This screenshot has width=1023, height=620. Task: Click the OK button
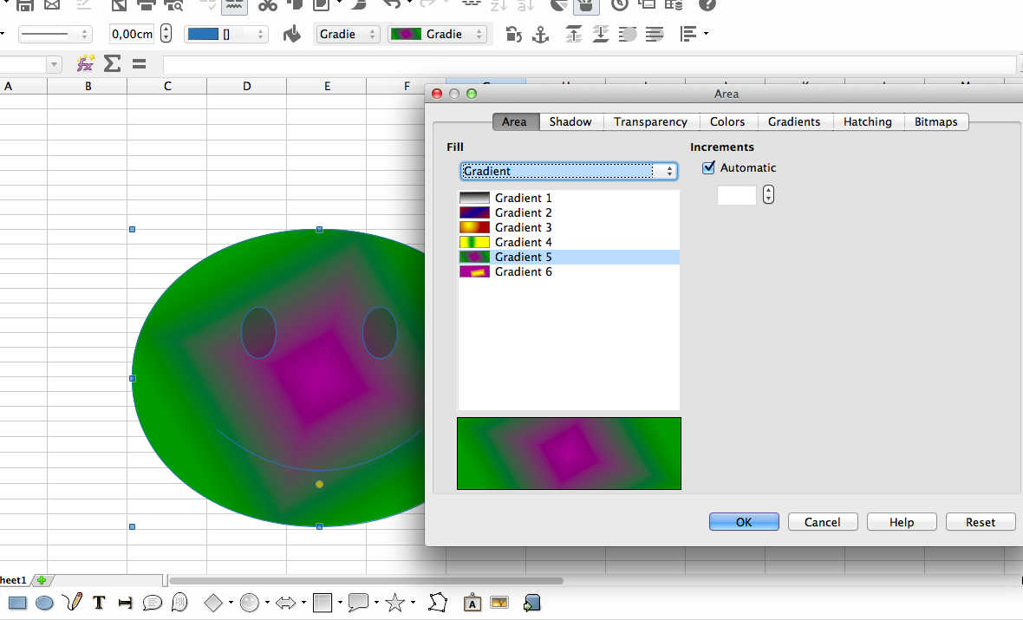pyautogui.click(x=744, y=522)
